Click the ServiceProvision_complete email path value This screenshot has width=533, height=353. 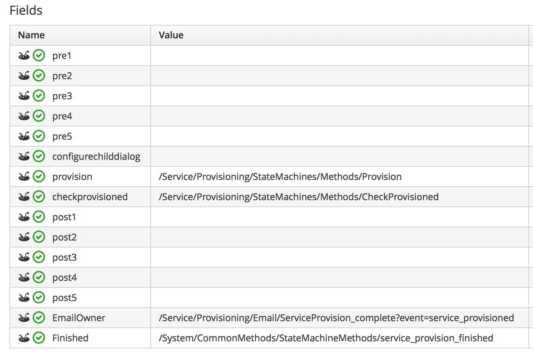coord(336,318)
